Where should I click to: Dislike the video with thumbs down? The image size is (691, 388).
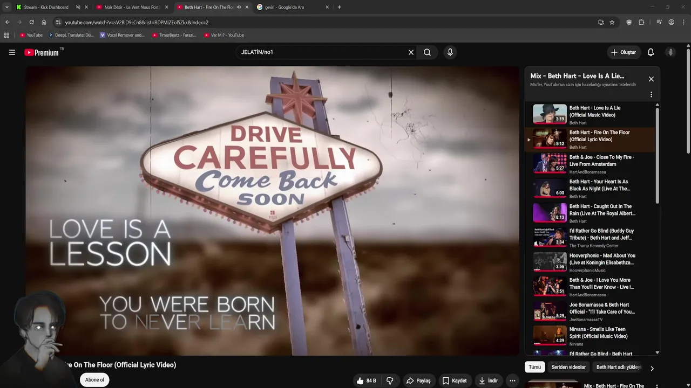tap(390, 380)
